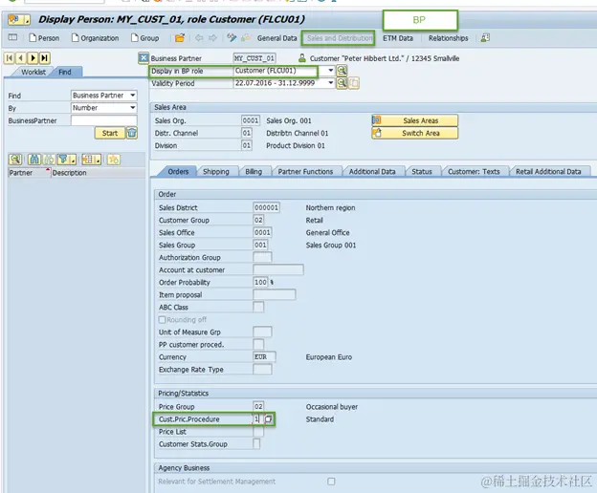
Task: Go to next record arrow
Action: click(33, 57)
